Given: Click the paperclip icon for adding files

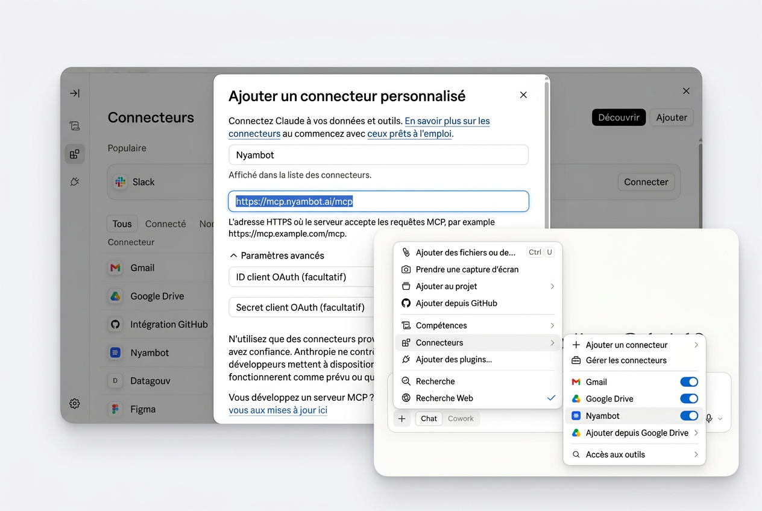Looking at the screenshot, I should (x=406, y=252).
